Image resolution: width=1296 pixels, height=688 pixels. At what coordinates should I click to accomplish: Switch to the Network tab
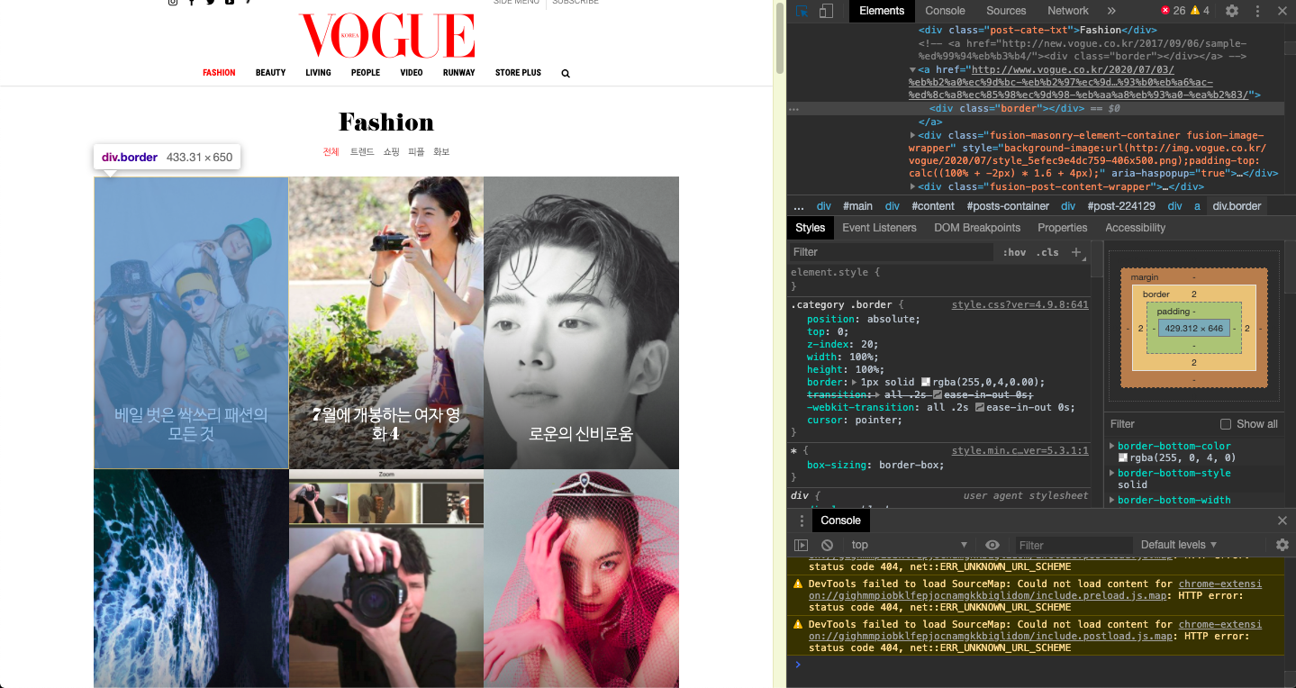1068,11
